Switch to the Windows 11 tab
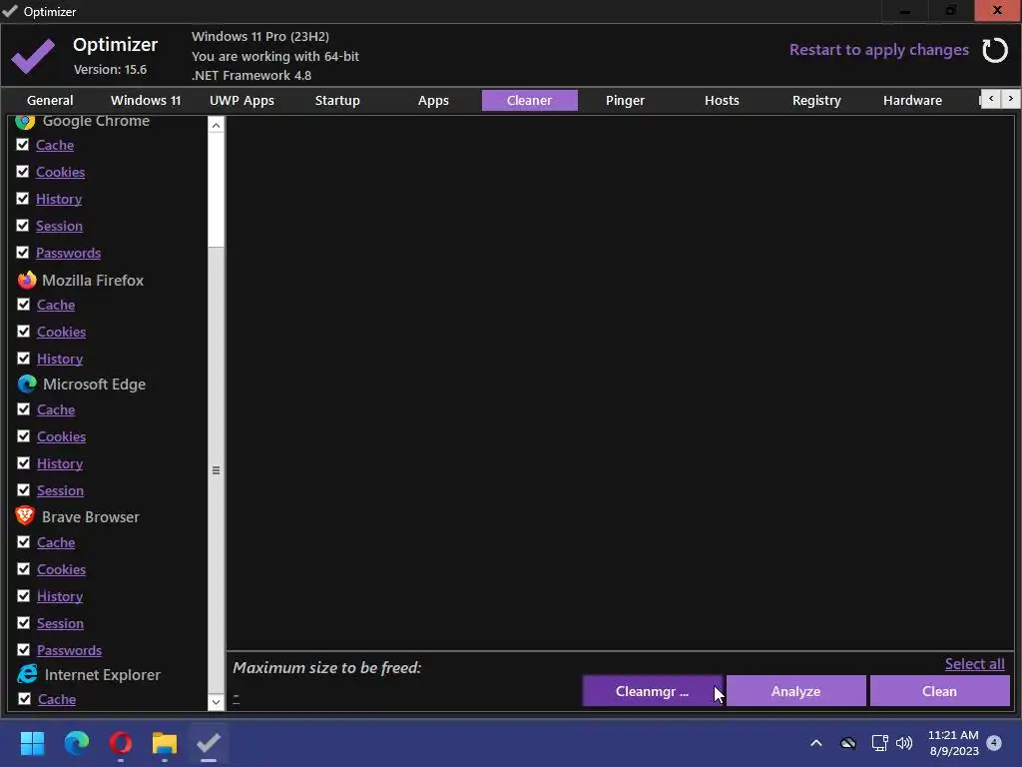Screen dimensions: 1022x767 click(x=146, y=101)
